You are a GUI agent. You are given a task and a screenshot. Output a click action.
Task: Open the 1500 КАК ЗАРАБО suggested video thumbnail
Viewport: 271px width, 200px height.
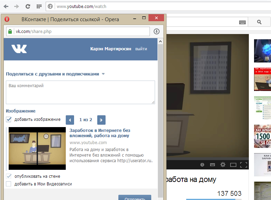click(x=263, y=136)
